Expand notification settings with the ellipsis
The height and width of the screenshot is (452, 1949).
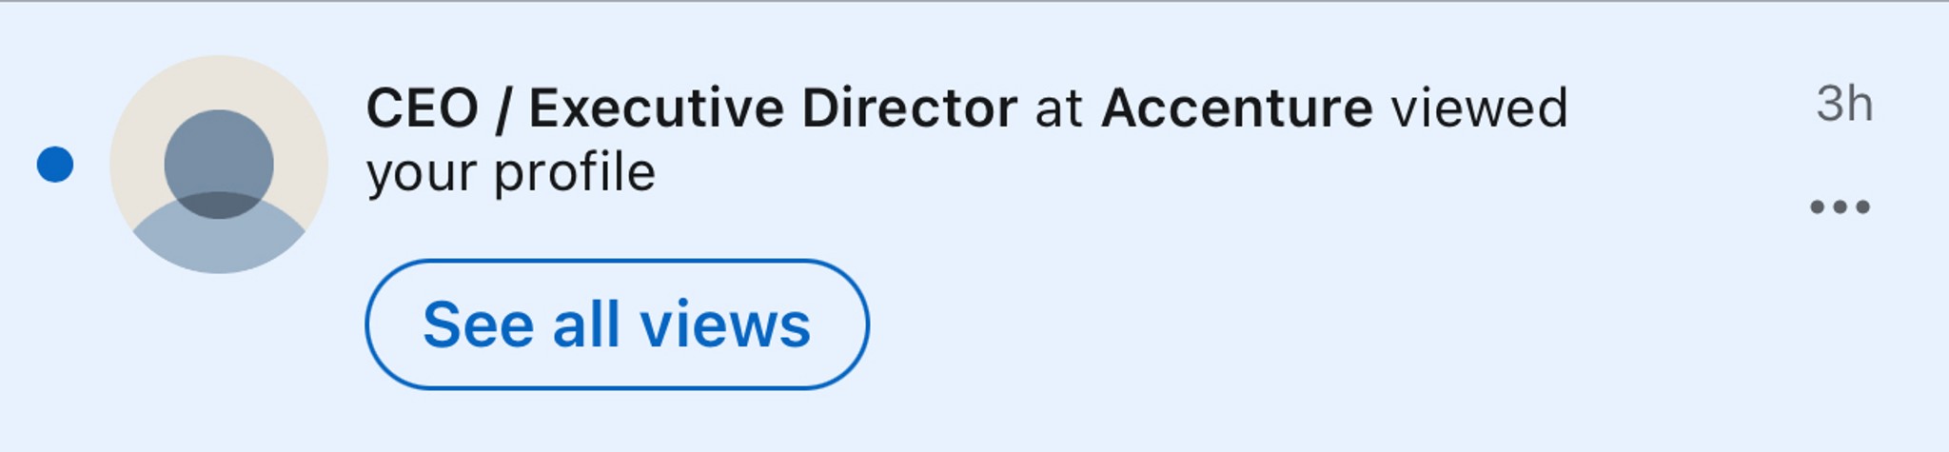[x=1840, y=206]
